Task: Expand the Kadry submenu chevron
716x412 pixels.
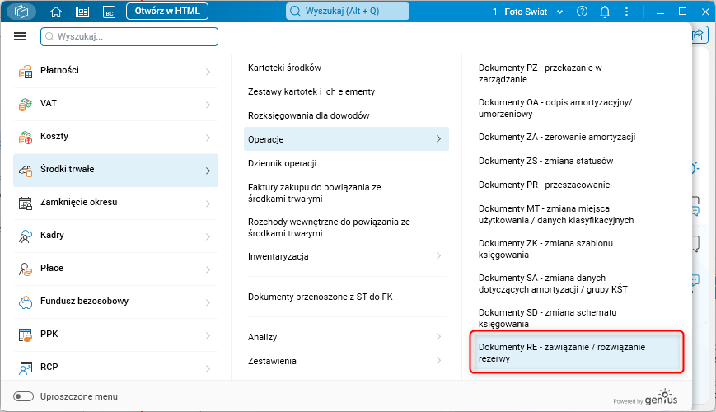Action: pos(208,236)
